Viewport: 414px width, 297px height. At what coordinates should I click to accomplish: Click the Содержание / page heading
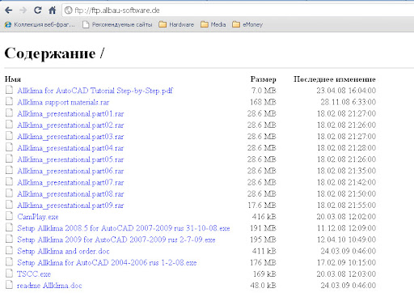54,53
